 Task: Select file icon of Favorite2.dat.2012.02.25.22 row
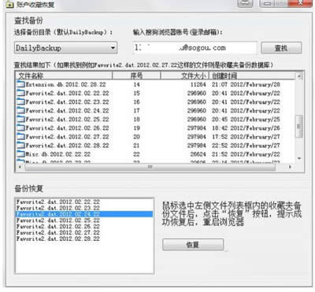point(20,119)
